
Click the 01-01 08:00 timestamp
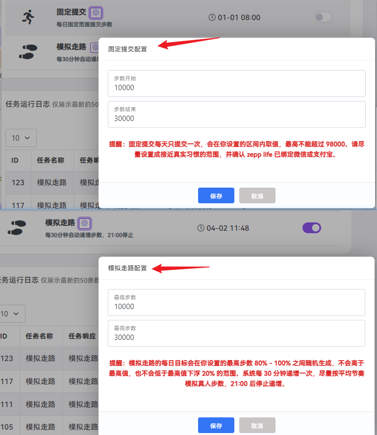click(239, 18)
